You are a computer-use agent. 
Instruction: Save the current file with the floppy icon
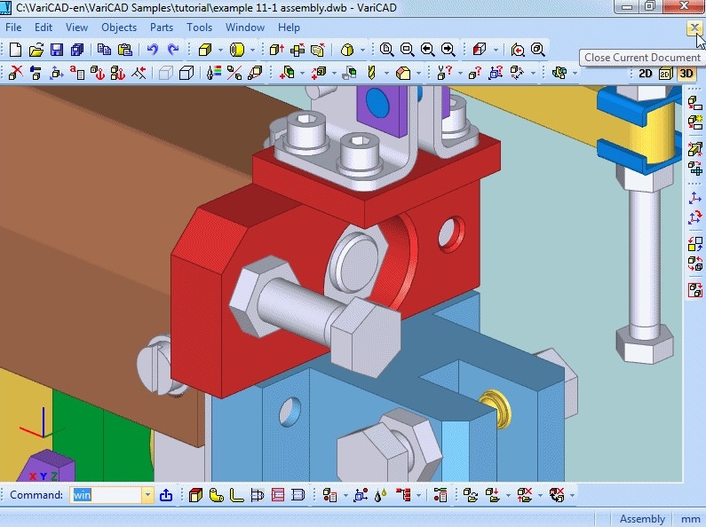57,50
